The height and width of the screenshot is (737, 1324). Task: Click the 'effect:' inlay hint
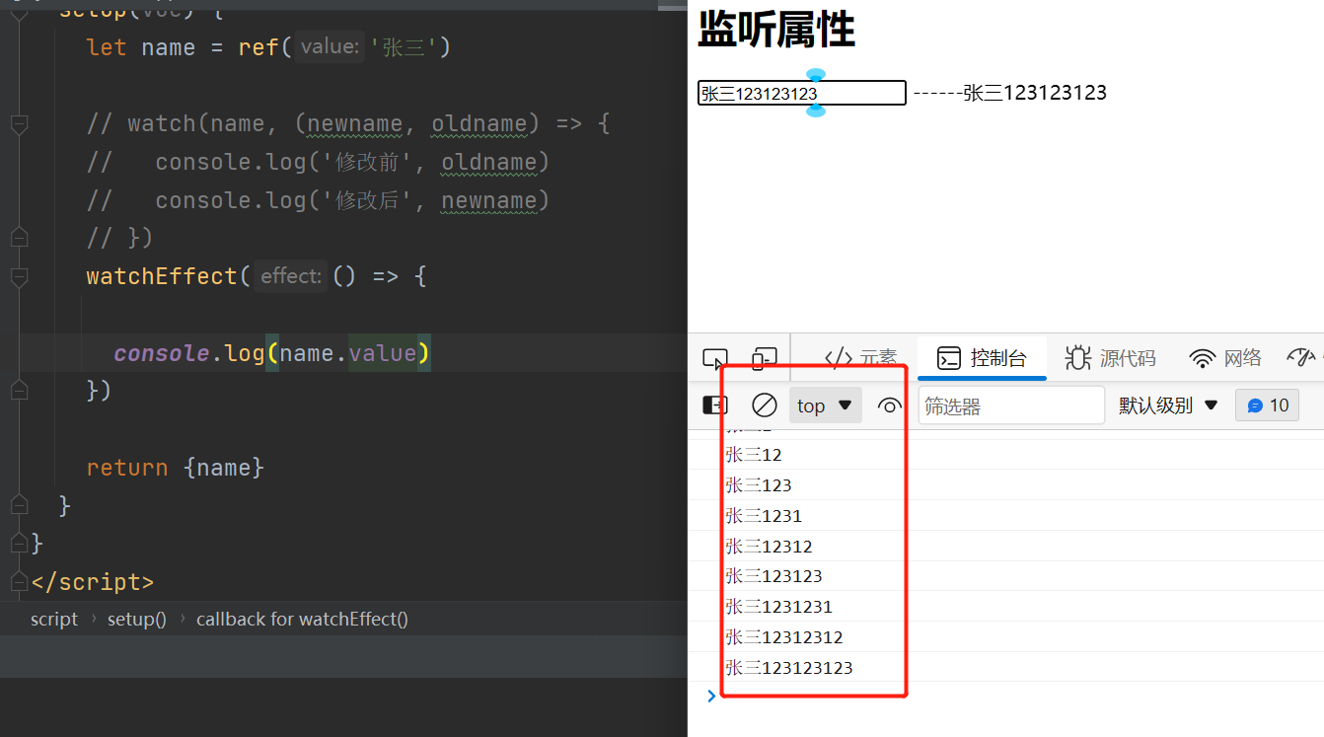click(291, 276)
